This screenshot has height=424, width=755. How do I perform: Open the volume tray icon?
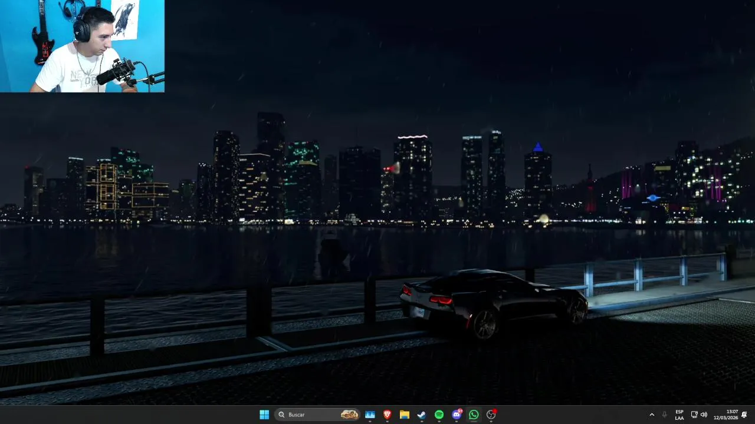pyautogui.click(x=704, y=415)
